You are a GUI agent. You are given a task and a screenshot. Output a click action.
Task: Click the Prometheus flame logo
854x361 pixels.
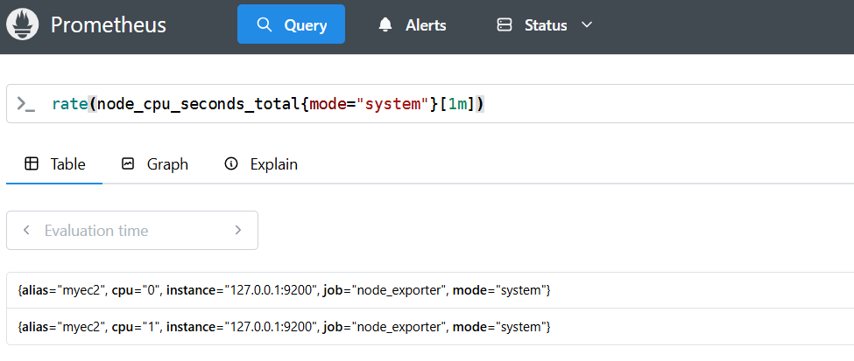click(22, 24)
